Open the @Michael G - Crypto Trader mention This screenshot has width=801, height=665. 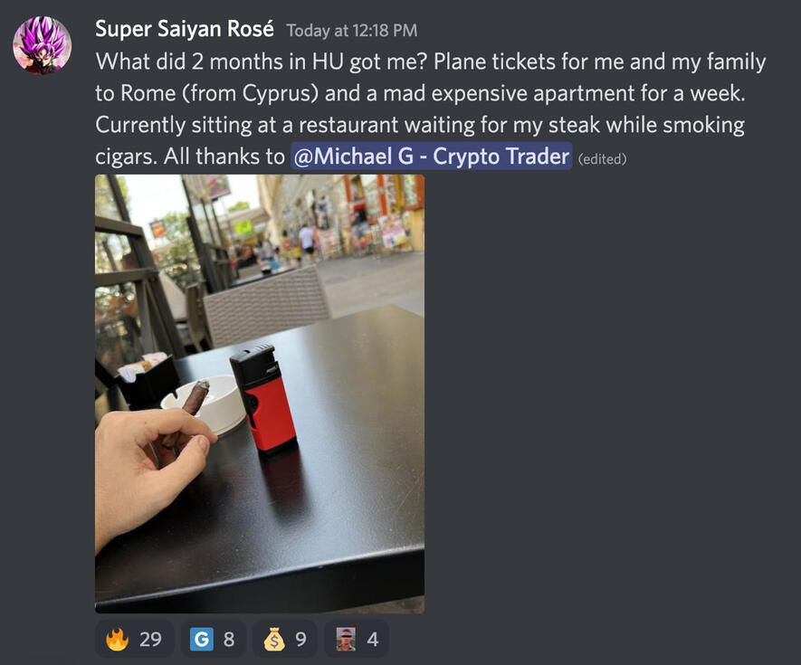point(431,157)
